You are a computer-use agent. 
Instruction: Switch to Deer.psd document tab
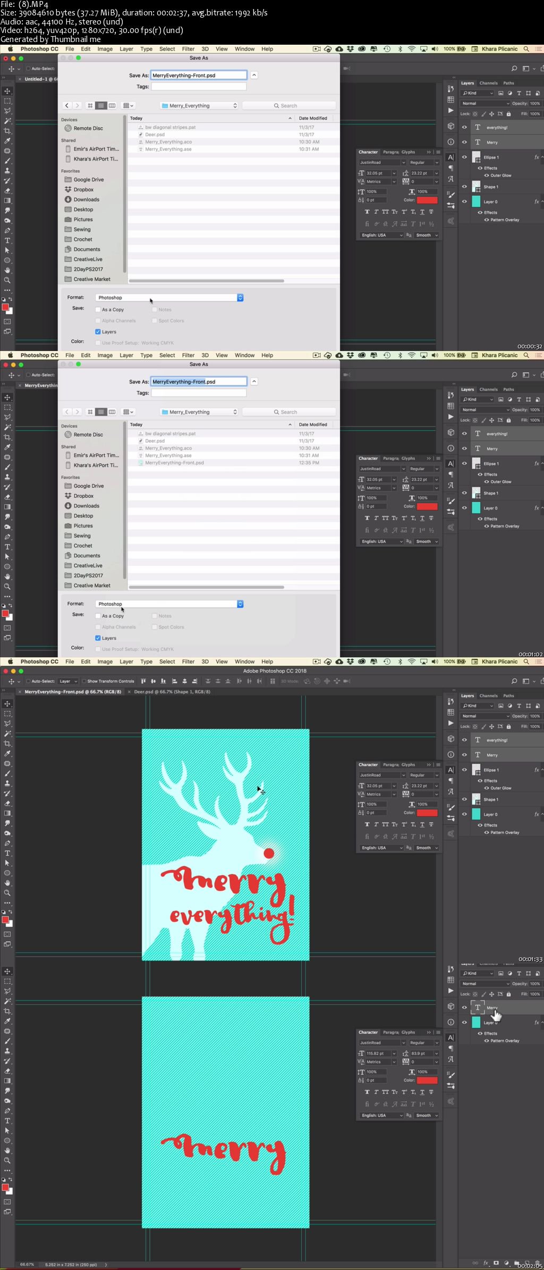click(172, 692)
